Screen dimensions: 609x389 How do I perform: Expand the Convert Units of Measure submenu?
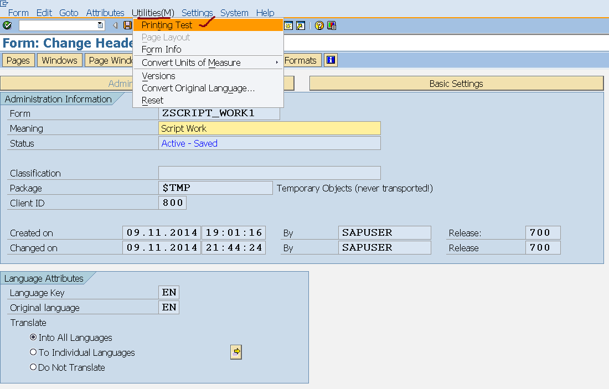(x=277, y=63)
